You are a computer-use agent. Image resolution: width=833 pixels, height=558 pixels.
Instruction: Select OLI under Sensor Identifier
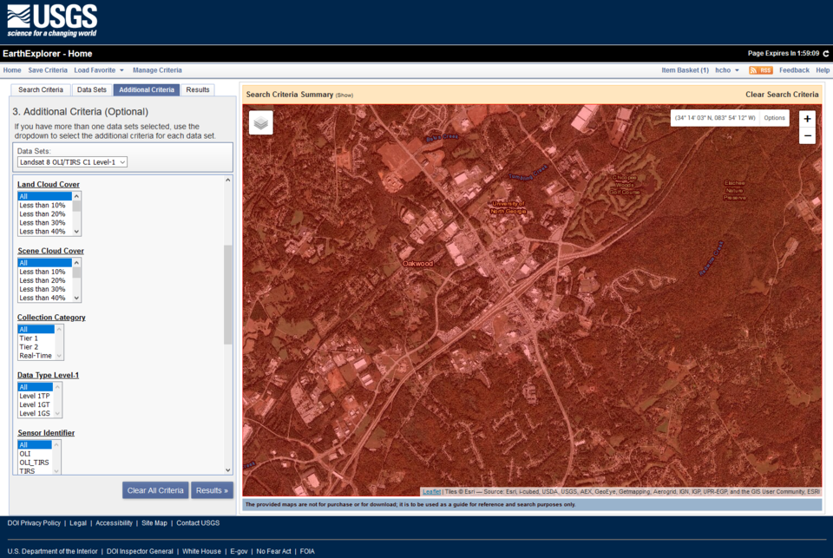pos(26,453)
